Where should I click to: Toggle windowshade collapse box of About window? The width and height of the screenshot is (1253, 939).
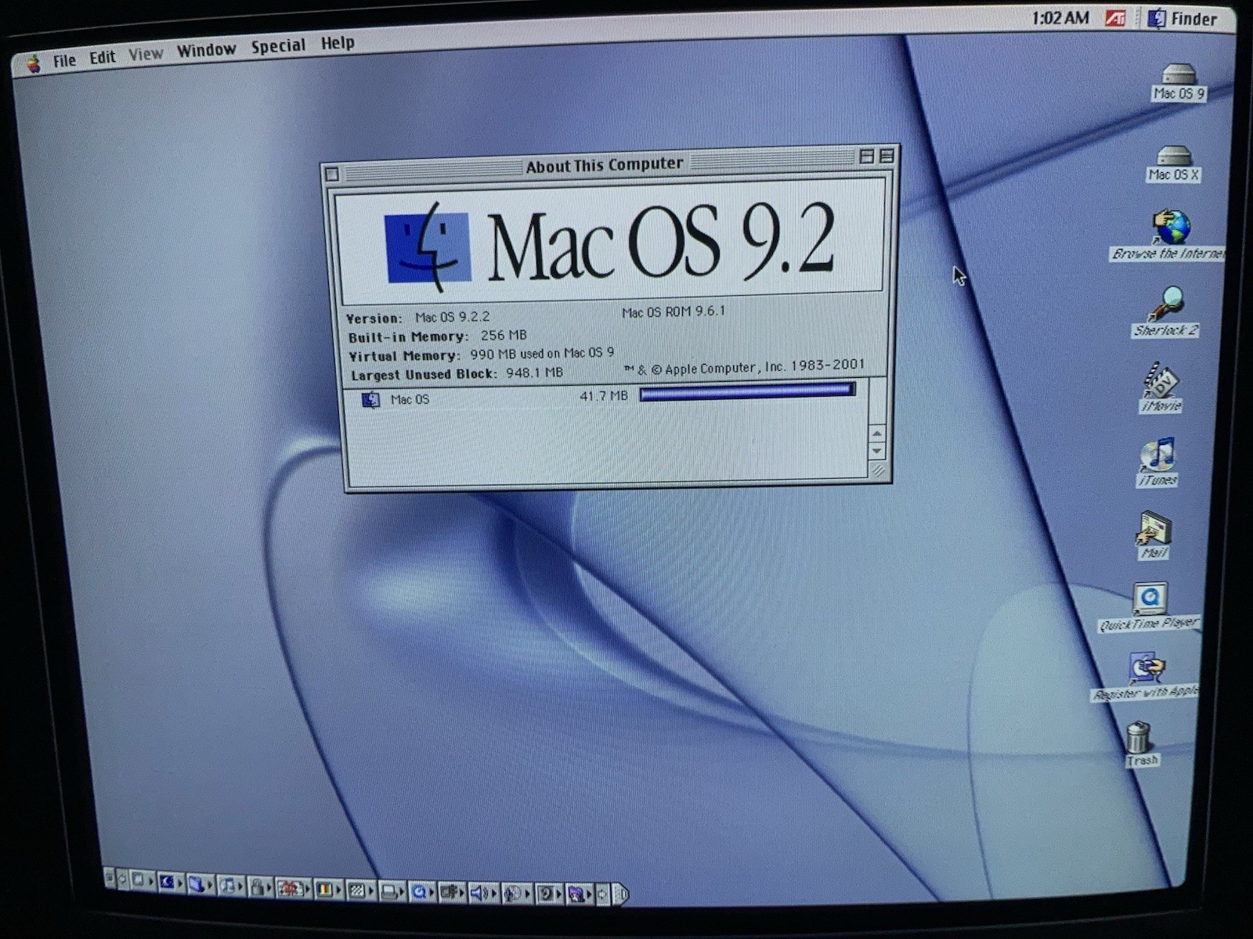(x=886, y=156)
